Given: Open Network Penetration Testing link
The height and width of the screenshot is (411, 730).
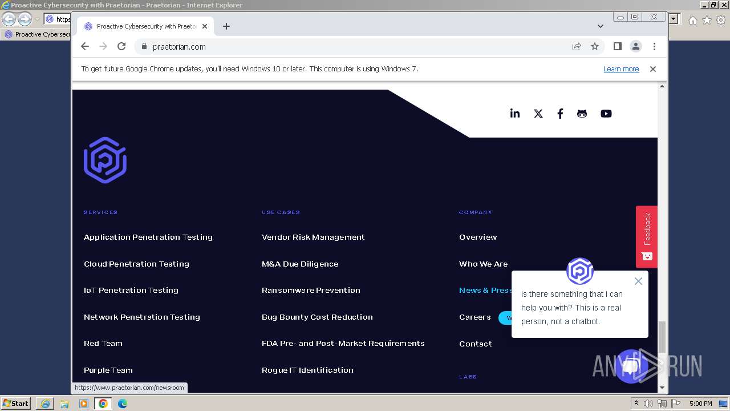Looking at the screenshot, I should point(142,317).
